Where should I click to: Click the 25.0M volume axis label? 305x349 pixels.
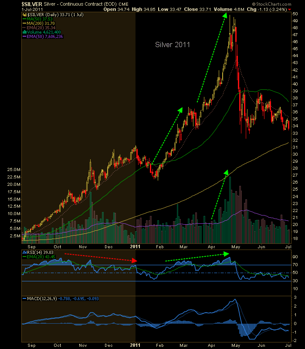pos(14,170)
